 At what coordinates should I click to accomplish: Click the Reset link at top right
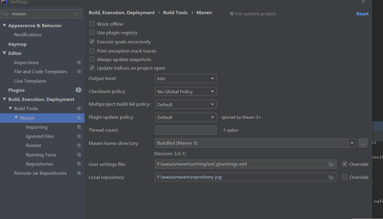pos(362,14)
